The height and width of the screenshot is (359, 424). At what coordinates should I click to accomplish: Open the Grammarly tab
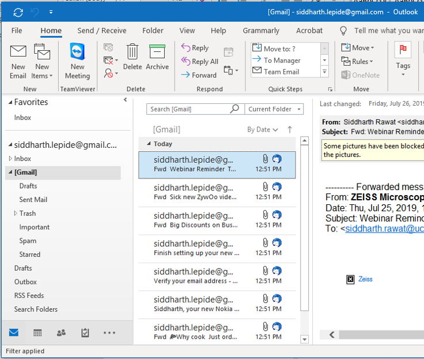[x=261, y=31]
